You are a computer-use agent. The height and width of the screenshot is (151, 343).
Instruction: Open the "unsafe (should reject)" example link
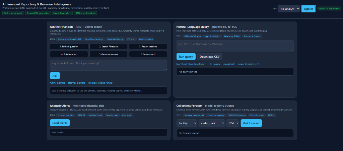(x=249, y=64)
